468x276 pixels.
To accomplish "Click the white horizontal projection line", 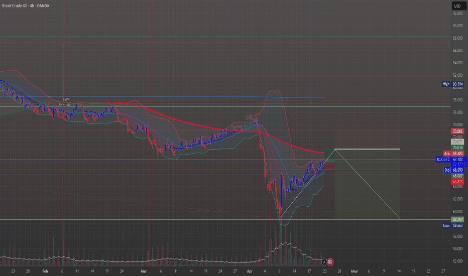I will pyautogui.click(x=367, y=149).
